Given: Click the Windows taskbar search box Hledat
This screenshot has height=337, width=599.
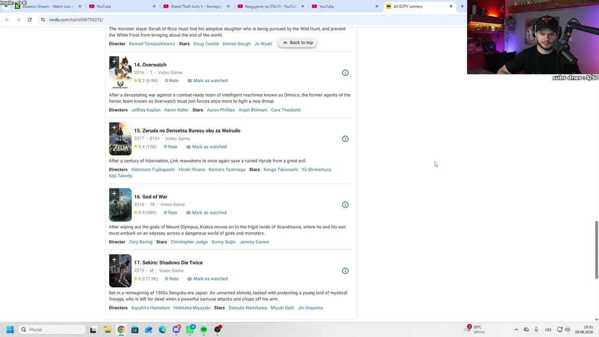Looking at the screenshot, I should 51,330.
